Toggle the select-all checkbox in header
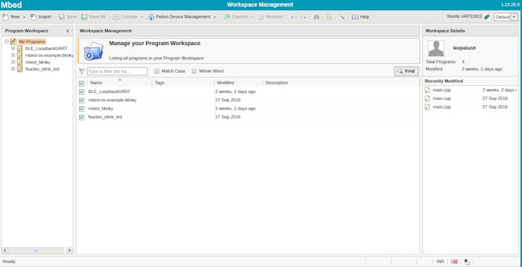The width and height of the screenshot is (522, 267). 82,83
